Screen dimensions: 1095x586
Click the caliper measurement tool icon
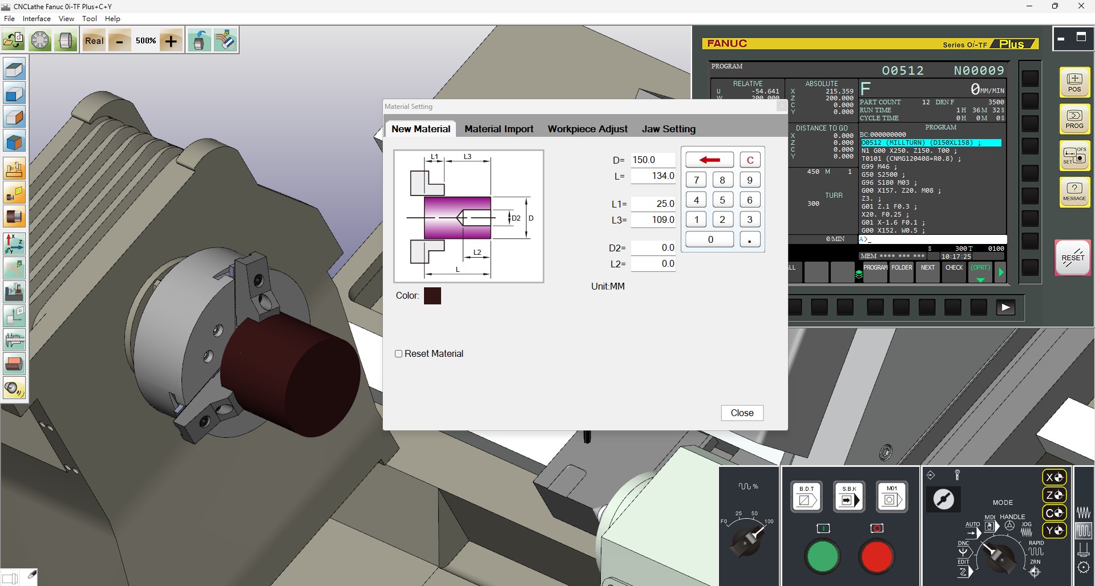[14, 340]
